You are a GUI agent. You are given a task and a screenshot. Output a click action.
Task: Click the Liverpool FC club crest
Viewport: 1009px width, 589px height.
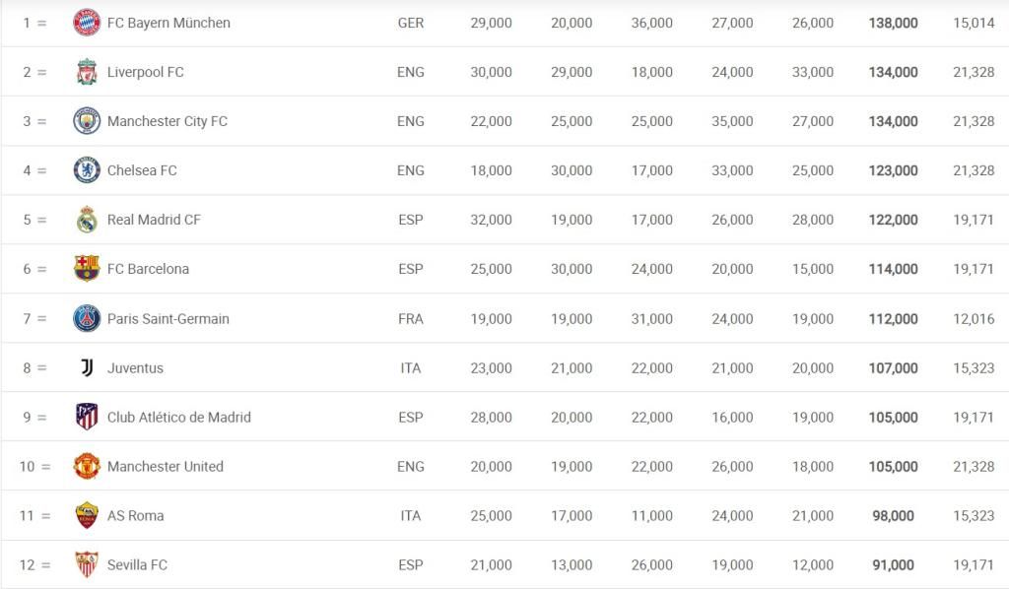click(87, 72)
